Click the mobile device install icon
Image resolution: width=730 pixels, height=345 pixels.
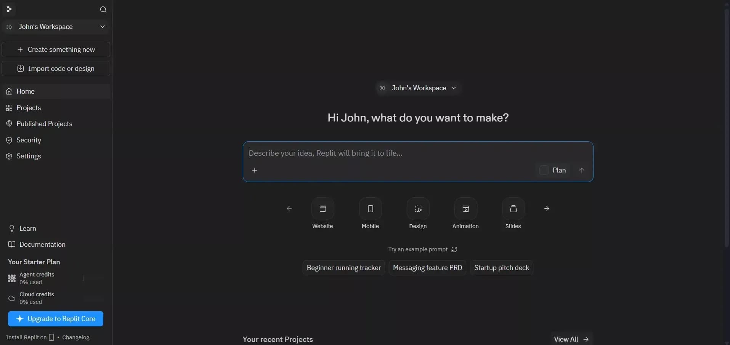coord(51,337)
